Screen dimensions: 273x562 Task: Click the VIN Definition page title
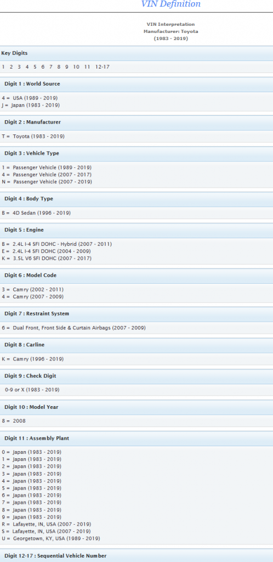171,4
